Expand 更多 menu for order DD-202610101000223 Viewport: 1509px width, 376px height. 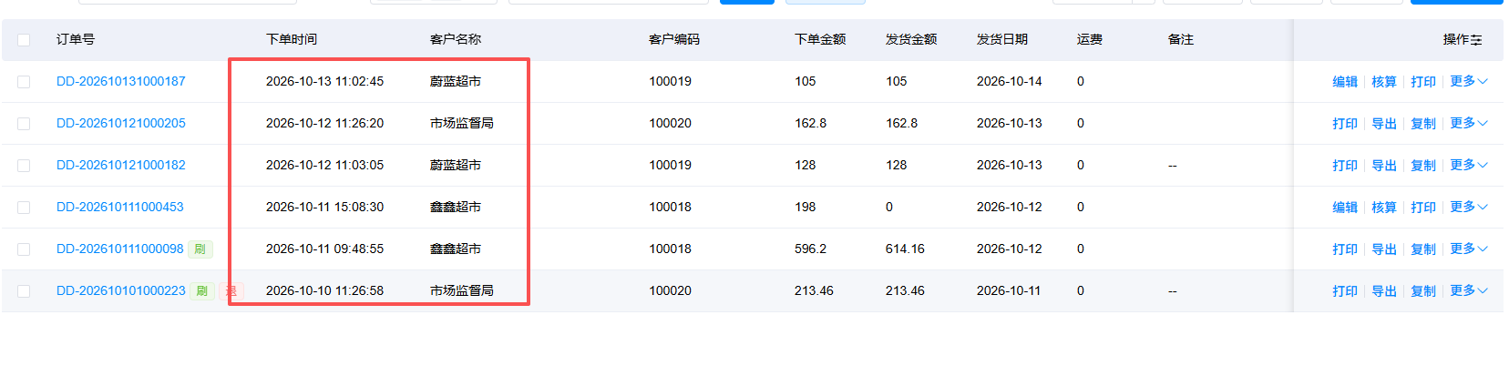coord(1469,290)
